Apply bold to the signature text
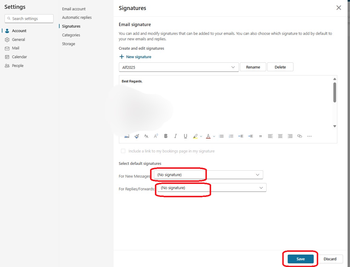 tap(165, 136)
